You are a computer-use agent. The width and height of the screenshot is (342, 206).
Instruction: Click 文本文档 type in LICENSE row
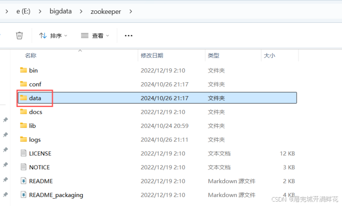[219, 154]
